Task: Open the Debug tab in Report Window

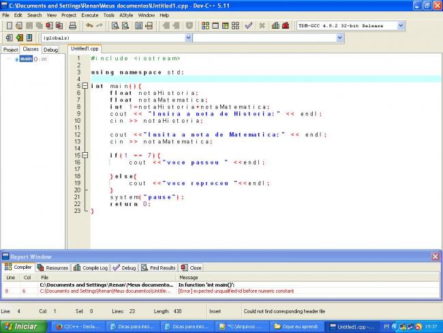Action: 124,267
